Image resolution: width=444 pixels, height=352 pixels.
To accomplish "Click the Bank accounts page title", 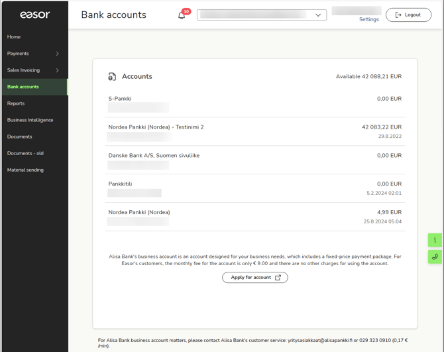I will (x=113, y=15).
